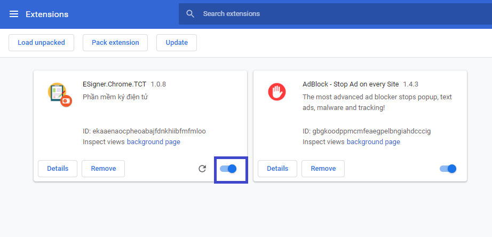This screenshot has width=492, height=237.
Task: Remove the ESigner.Chrome.TCT extension
Action: [x=103, y=169]
